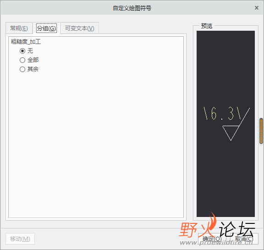Click the orange scrollbar handle
Screen dimensions: 264x250
tap(261, 131)
